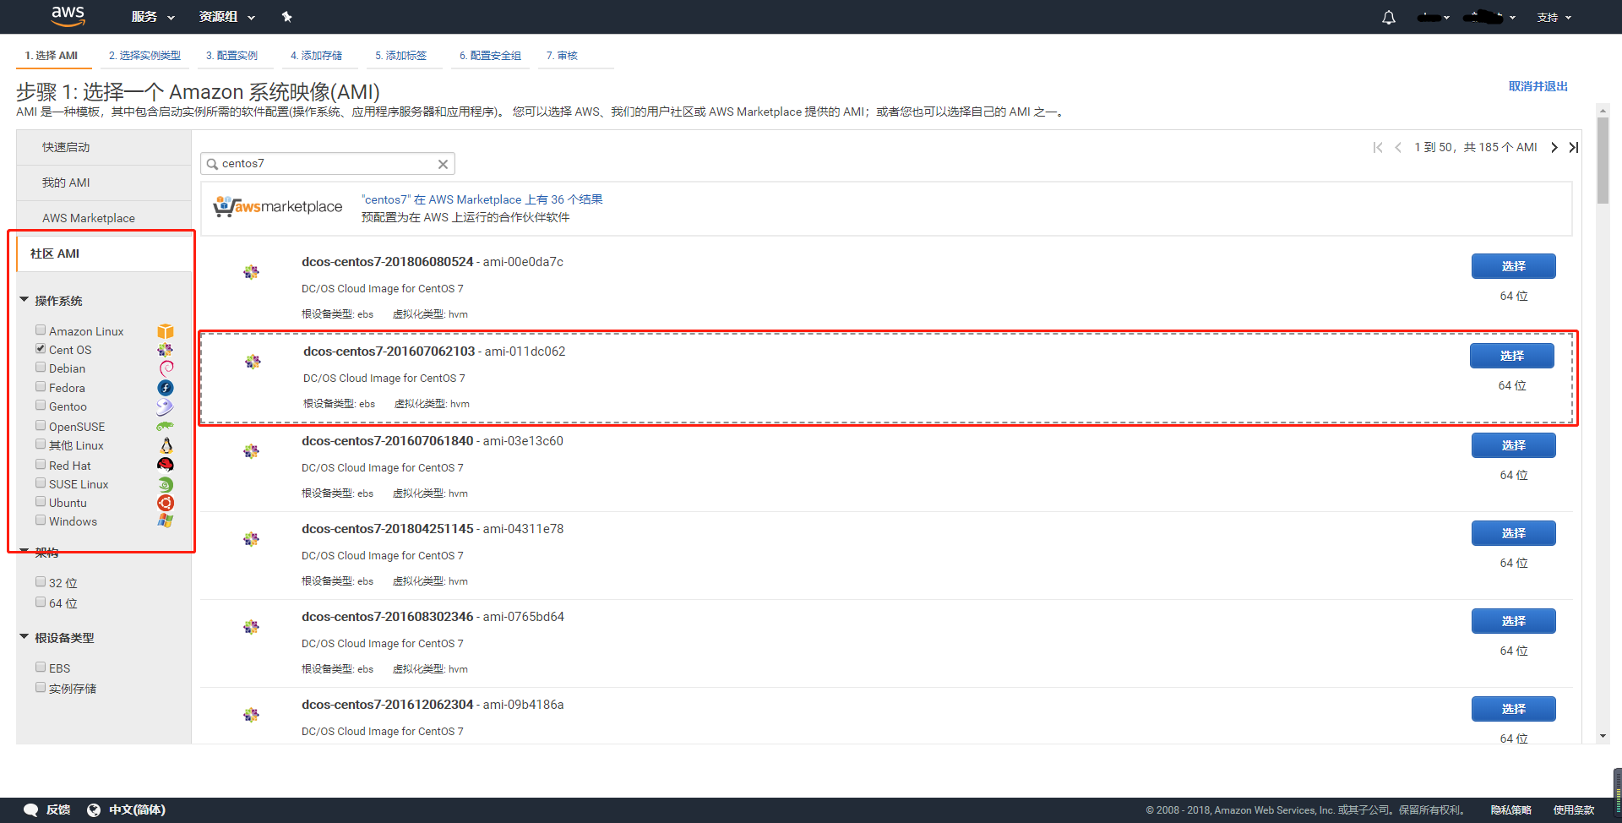1622x823 pixels.
Task: Open the 36 Marketplace results link
Action: [482, 199]
